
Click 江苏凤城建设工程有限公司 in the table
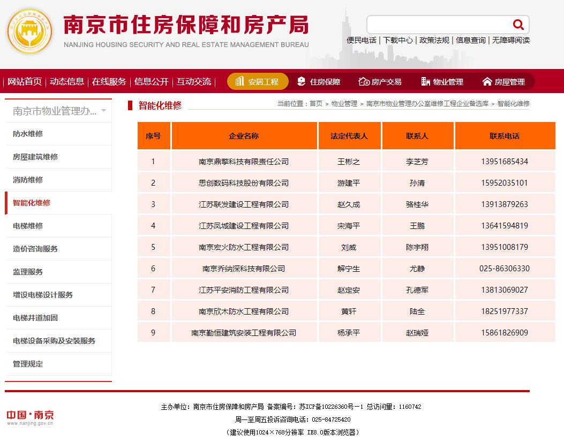(244, 226)
